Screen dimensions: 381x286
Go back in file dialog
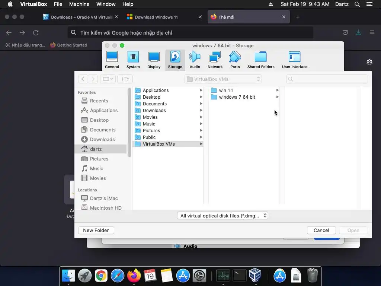coord(83,79)
